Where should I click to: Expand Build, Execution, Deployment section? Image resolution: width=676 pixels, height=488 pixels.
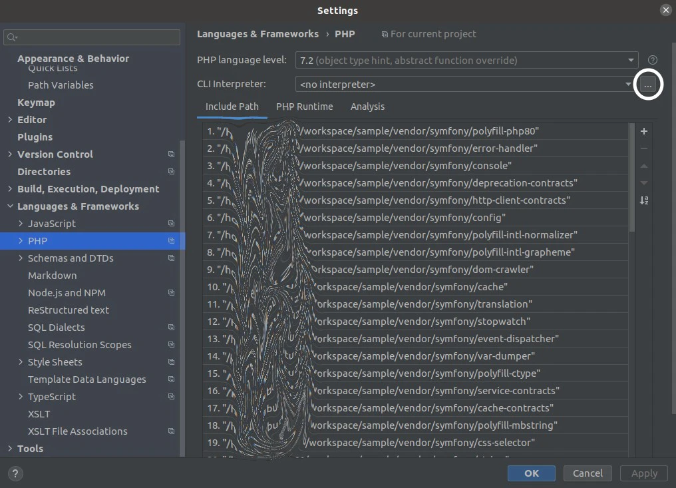coord(10,188)
